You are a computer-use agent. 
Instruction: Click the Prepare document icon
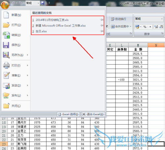6,75
